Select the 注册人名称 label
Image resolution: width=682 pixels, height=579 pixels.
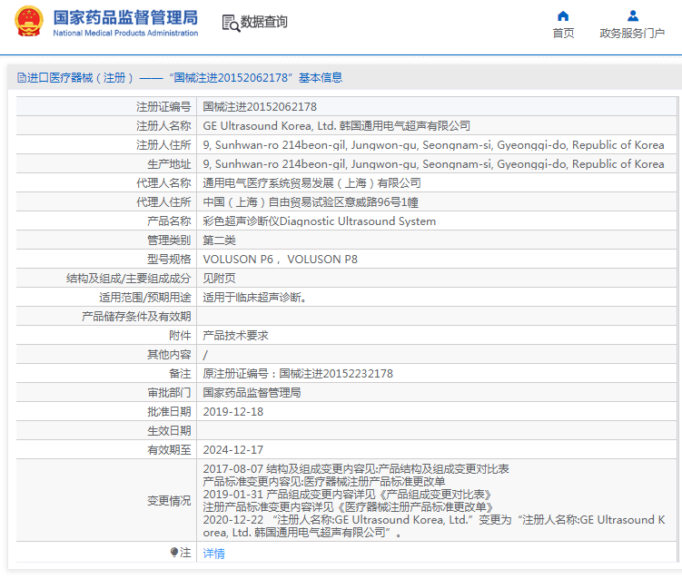[x=163, y=126]
